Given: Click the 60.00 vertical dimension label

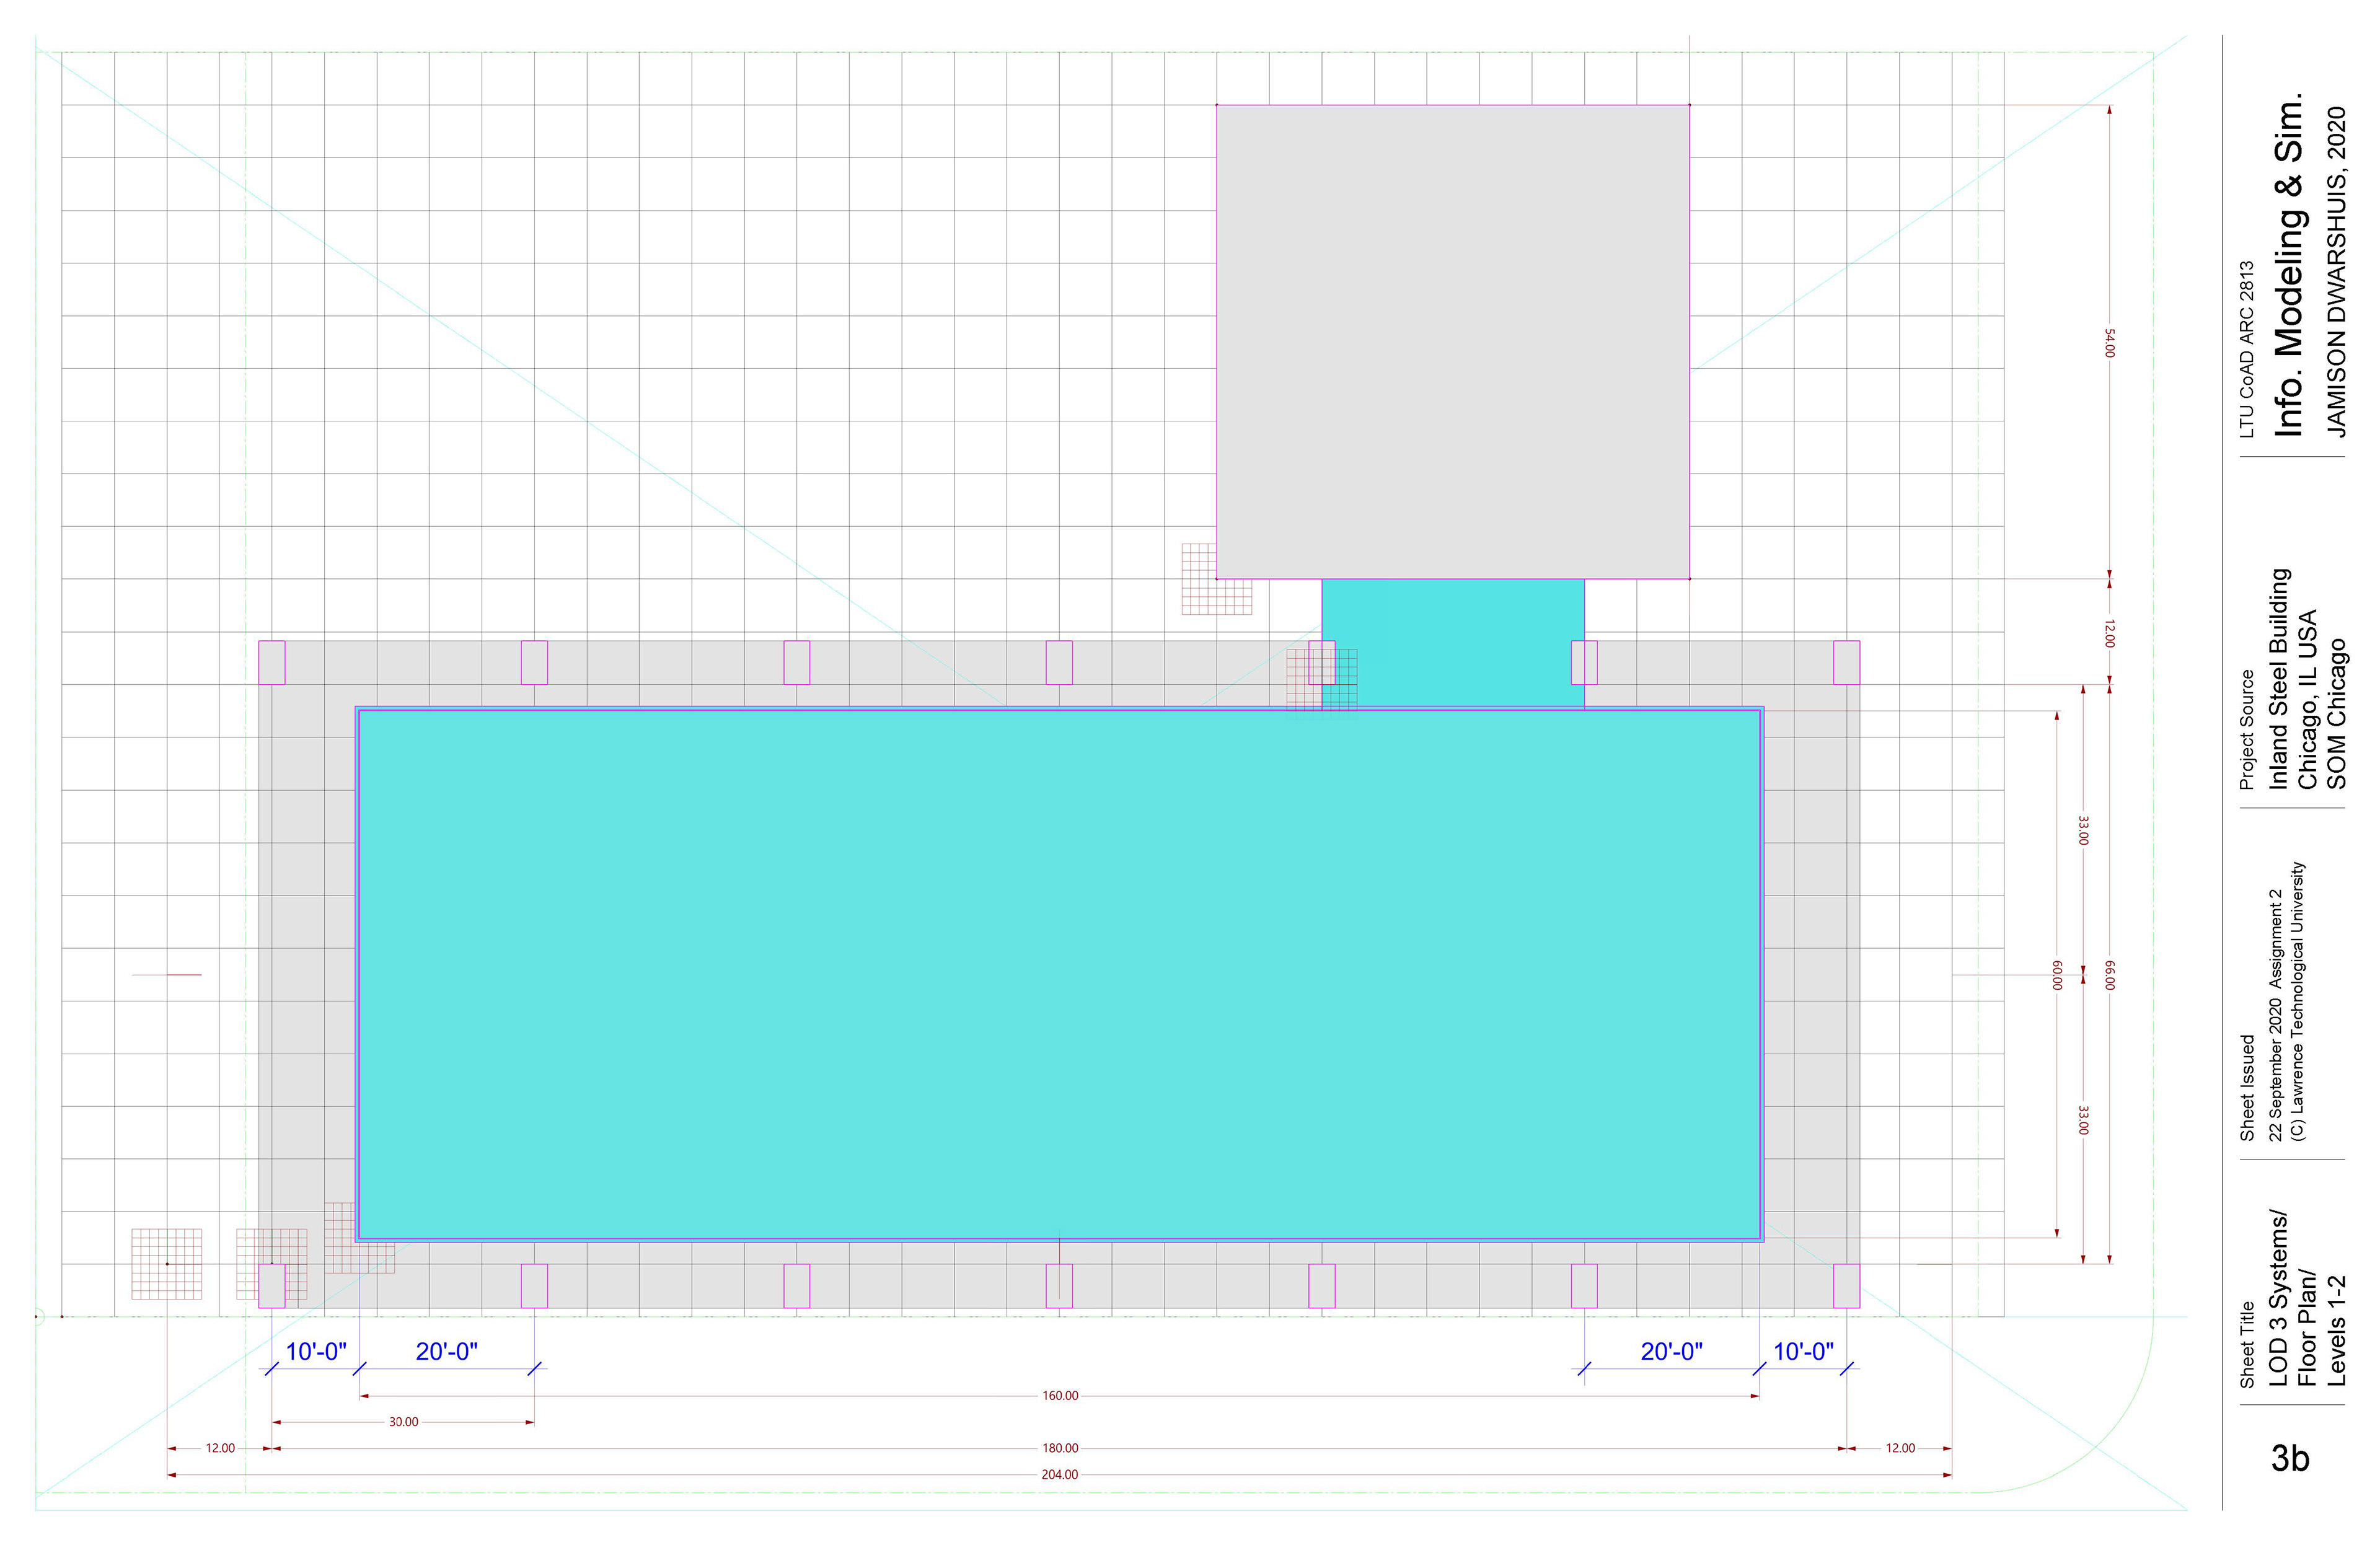Looking at the screenshot, I should (x=2057, y=975).
